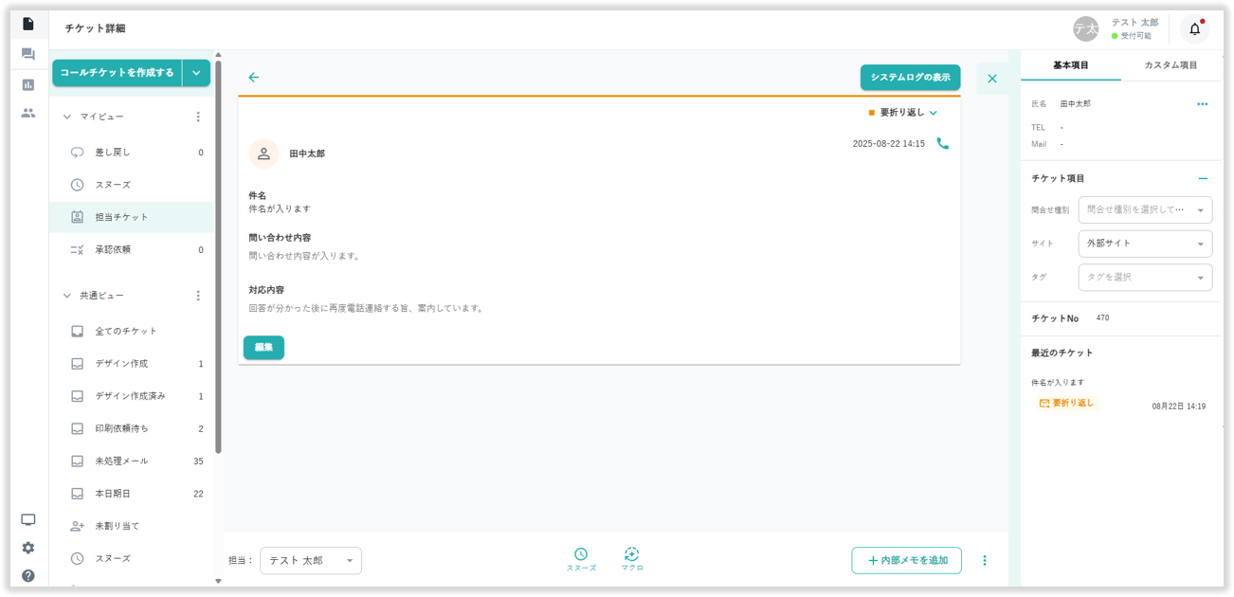Collapse the チケット項目 section
Screen dimensions: 1234x597
pos(1203,178)
